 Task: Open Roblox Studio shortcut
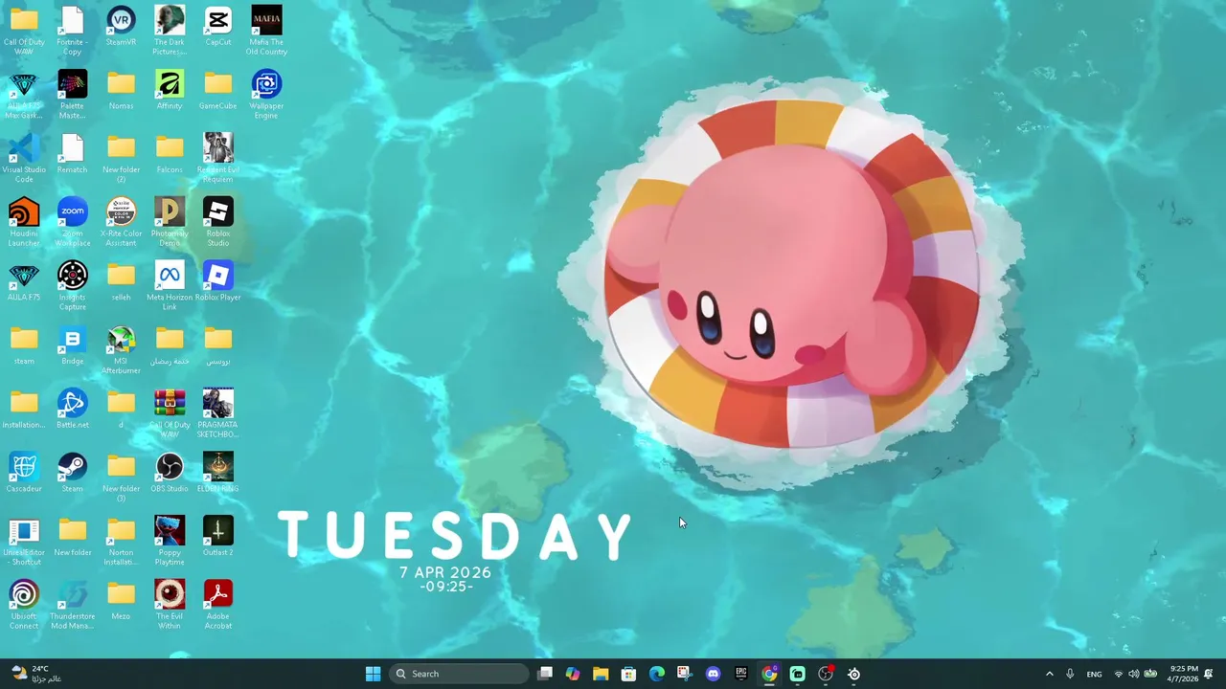218,223
